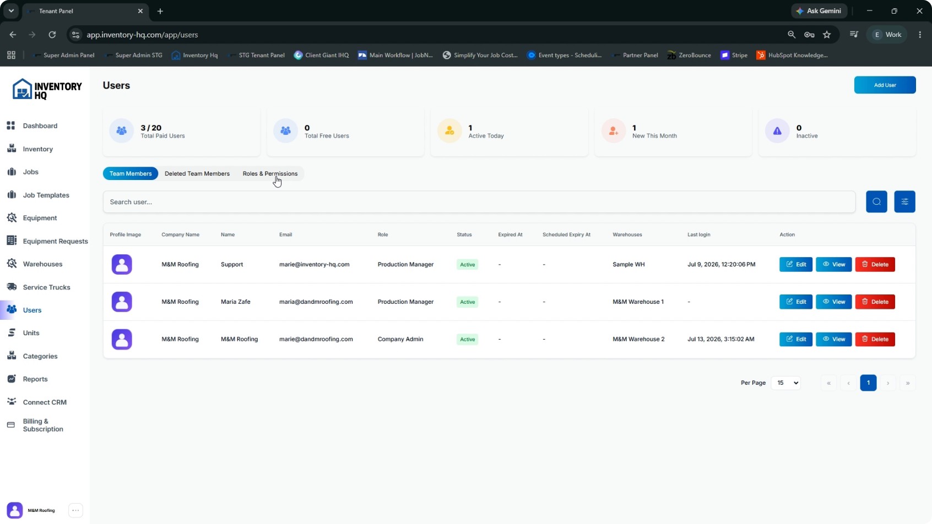Open HubSpot Knowledge bookmark
Viewport: 932px width, 524px height.
(792, 55)
